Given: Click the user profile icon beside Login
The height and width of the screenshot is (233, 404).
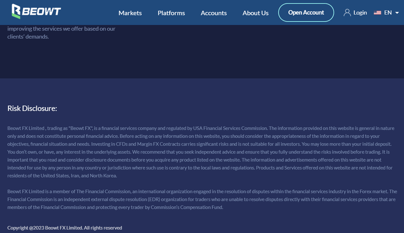Looking at the screenshot, I should click(347, 13).
